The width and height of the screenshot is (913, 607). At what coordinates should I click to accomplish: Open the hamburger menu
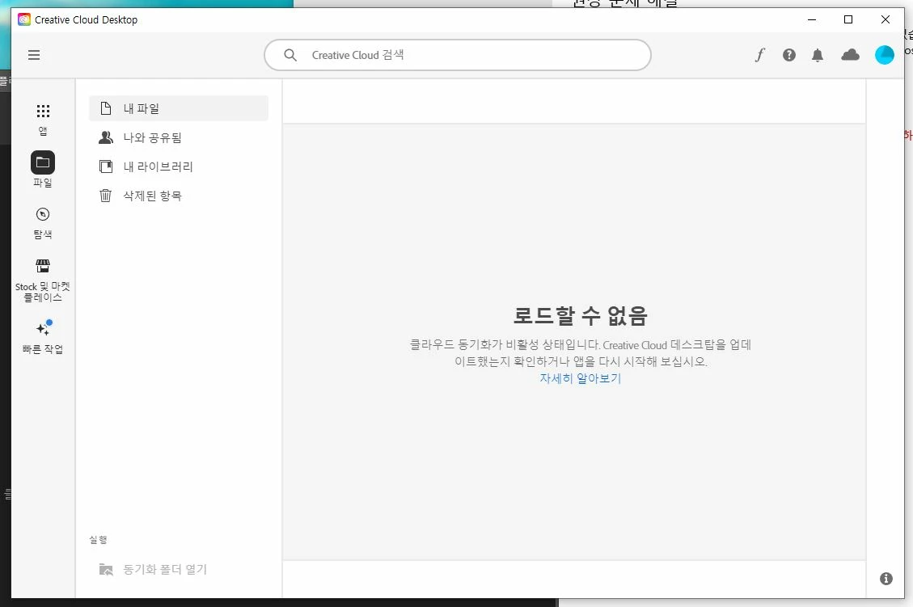point(34,55)
